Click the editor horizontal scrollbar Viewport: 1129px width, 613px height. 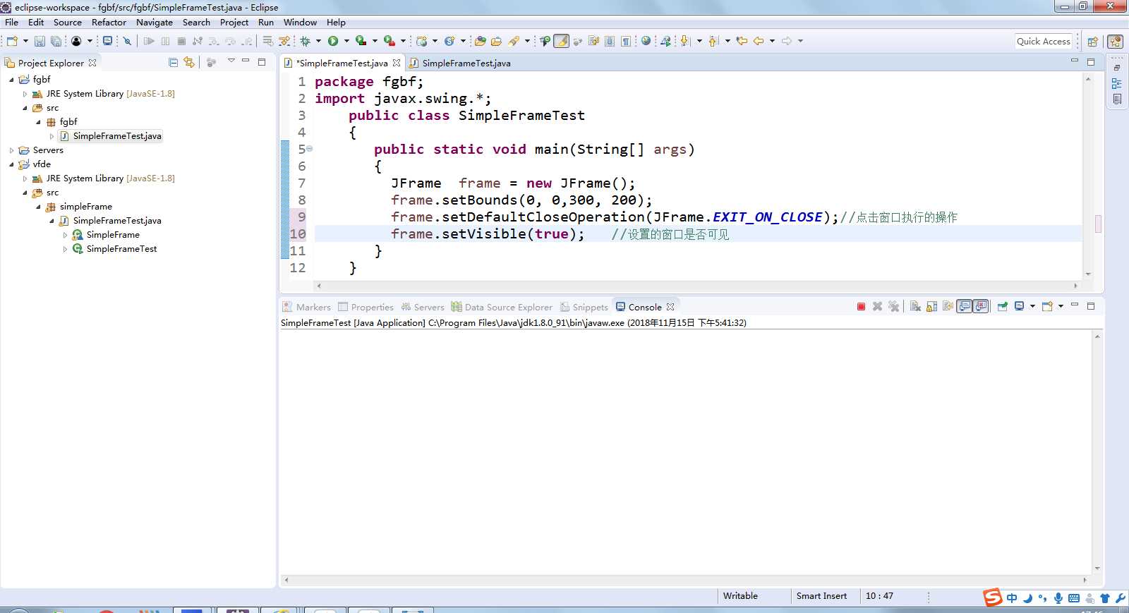pyautogui.click(x=697, y=286)
